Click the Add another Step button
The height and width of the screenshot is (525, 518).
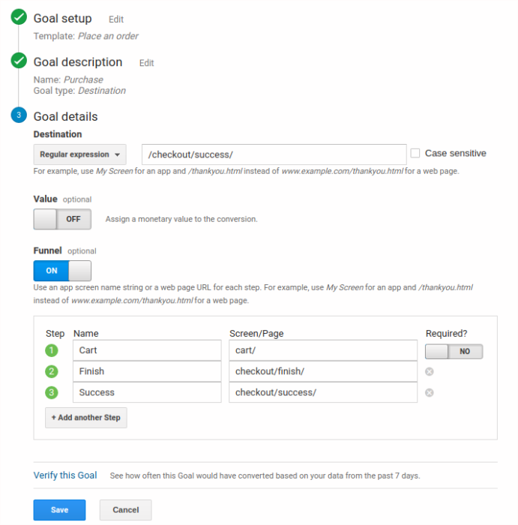coord(85,418)
